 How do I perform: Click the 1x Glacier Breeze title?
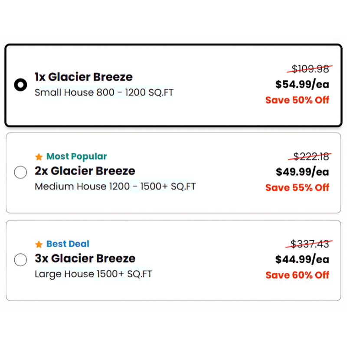pyautogui.click(x=84, y=77)
